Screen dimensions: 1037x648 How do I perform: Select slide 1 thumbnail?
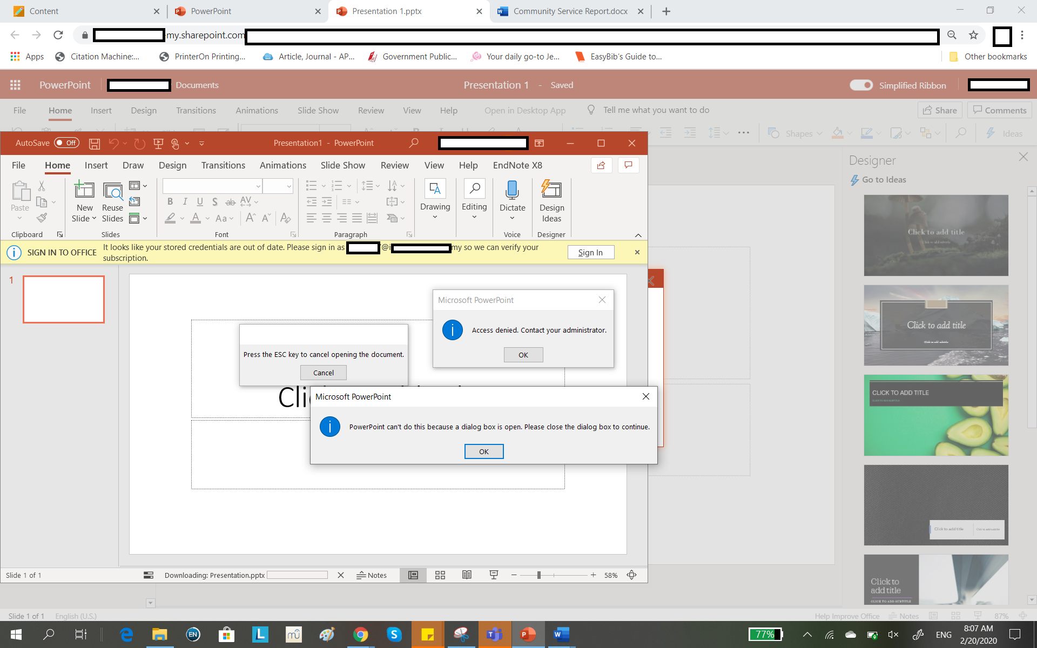click(64, 299)
